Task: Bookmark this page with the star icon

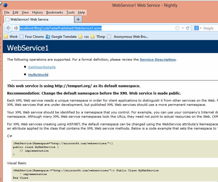Action: click(x=177, y=28)
